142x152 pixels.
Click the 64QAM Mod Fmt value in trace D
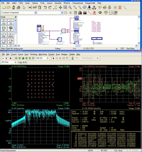(x=85, y=126)
